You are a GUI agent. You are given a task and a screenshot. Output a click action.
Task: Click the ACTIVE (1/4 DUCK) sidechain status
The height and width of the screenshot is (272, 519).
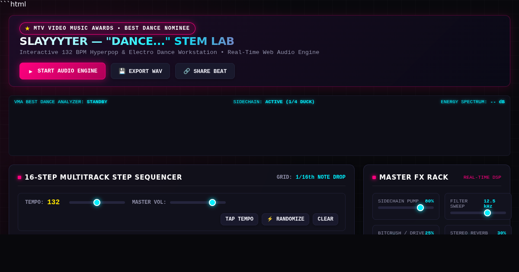tap(290, 102)
